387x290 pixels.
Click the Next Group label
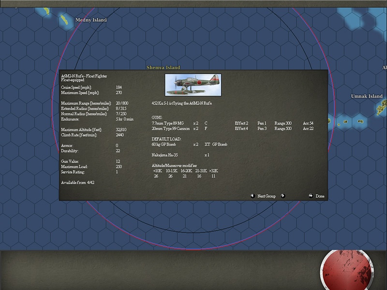(x=267, y=196)
